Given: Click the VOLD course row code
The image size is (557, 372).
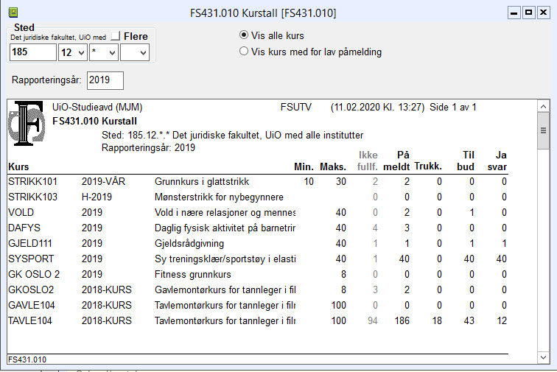Looking at the screenshot, I should pos(21,212).
